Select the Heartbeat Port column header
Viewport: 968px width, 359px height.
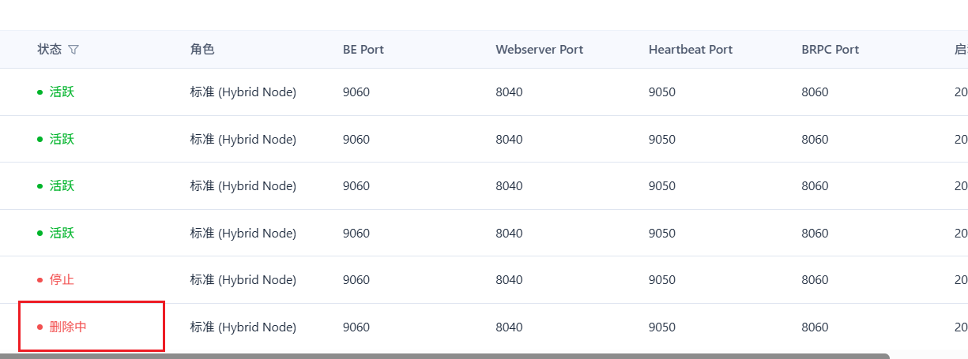[691, 49]
